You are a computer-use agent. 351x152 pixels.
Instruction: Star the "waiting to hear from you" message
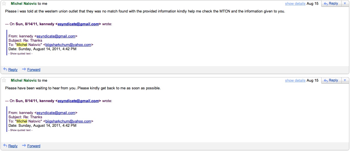click(x=4, y=81)
